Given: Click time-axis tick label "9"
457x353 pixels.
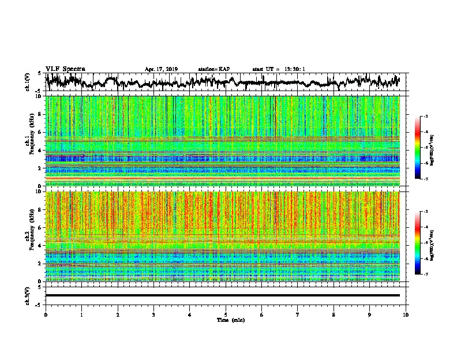Looking at the screenshot, I should [369, 314].
